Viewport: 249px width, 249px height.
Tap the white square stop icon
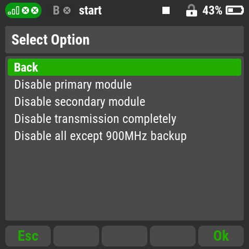tap(166, 10)
